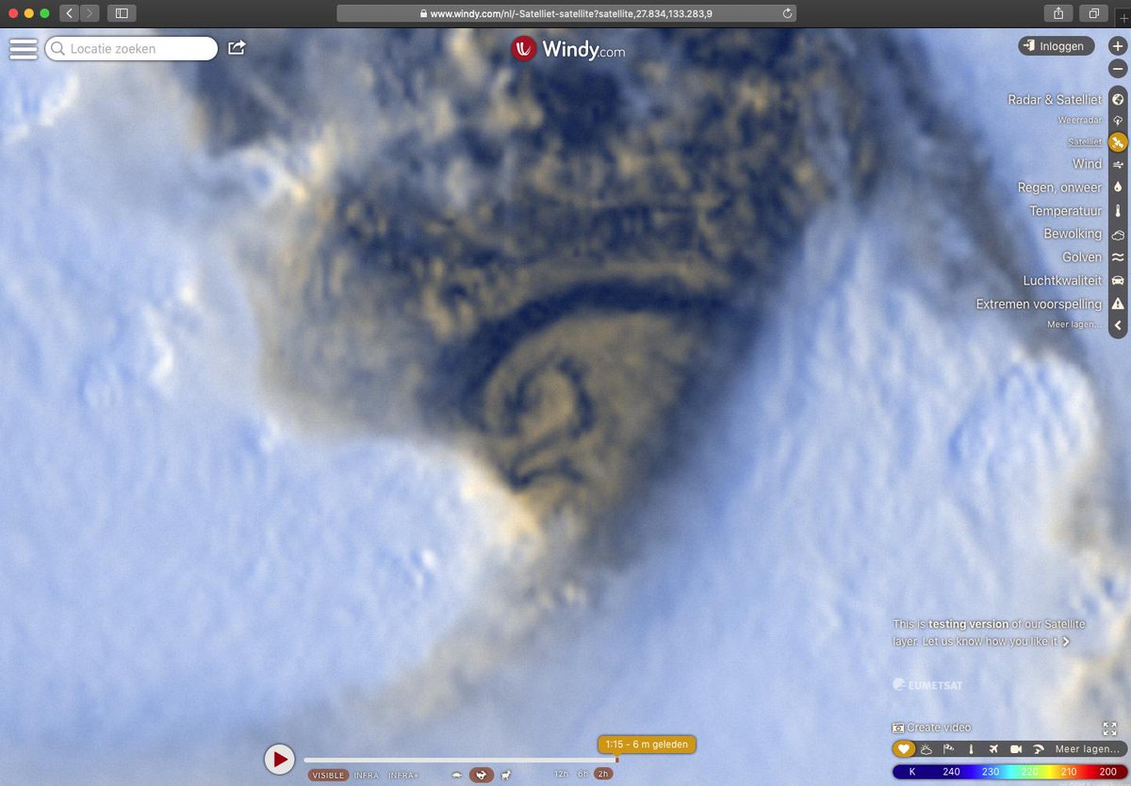Click the Safari share toolbar icon
This screenshot has height=786, width=1131.
[1057, 13]
